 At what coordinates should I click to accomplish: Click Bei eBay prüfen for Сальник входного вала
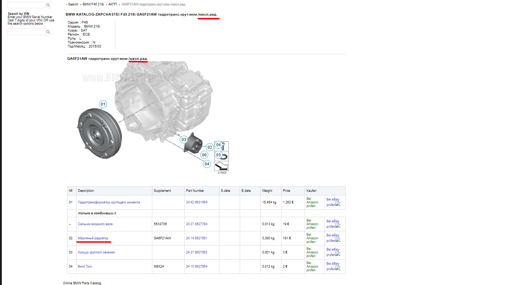coord(333,224)
